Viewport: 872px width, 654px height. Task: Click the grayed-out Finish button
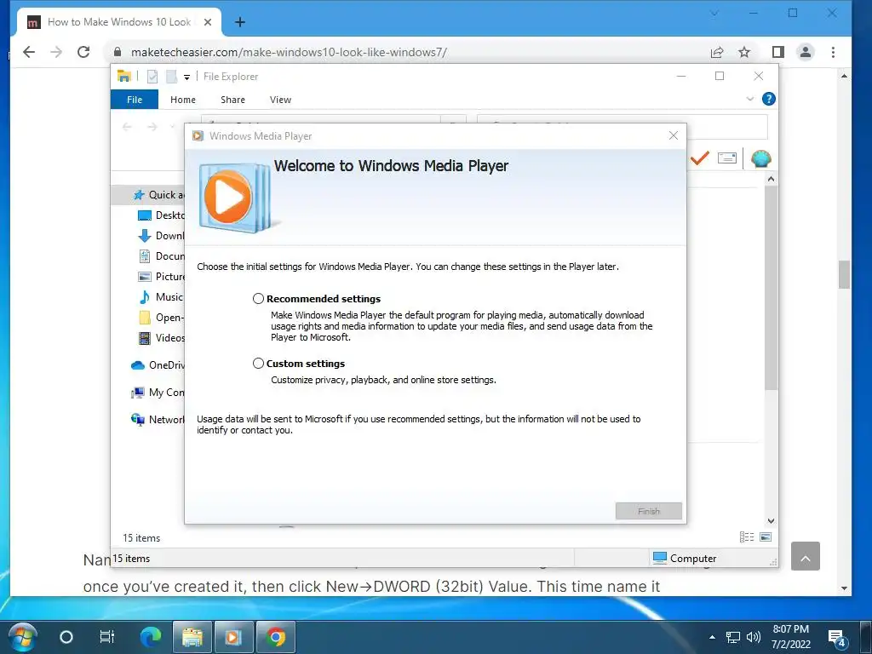[x=648, y=511]
